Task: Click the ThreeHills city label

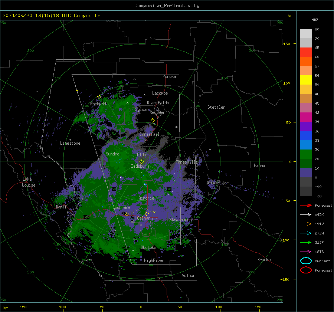Action: point(187,162)
